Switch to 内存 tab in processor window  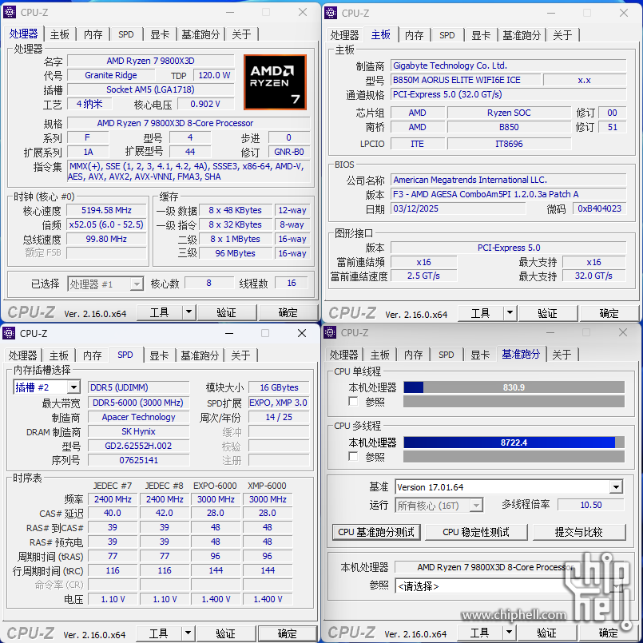click(93, 34)
